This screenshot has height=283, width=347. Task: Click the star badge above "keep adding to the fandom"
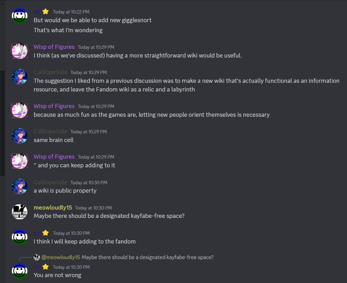[45, 233]
